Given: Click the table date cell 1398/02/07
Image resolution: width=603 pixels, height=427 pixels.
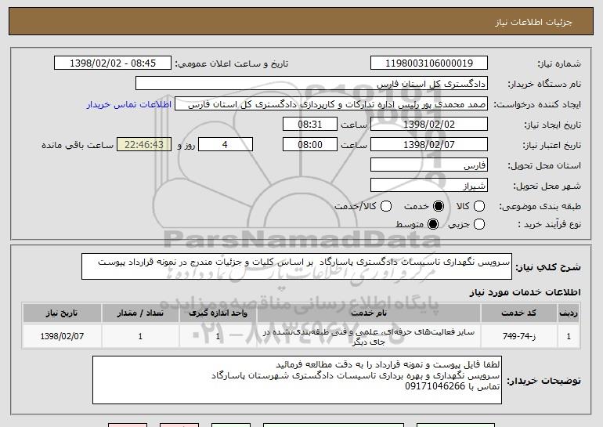Looking at the screenshot, I should pyautogui.click(x=62, y=336).
